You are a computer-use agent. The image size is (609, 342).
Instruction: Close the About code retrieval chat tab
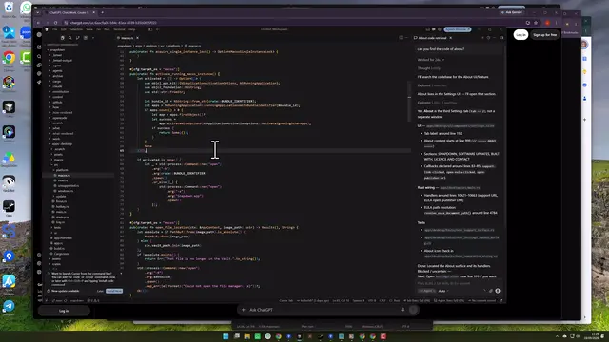coord(450,38)
